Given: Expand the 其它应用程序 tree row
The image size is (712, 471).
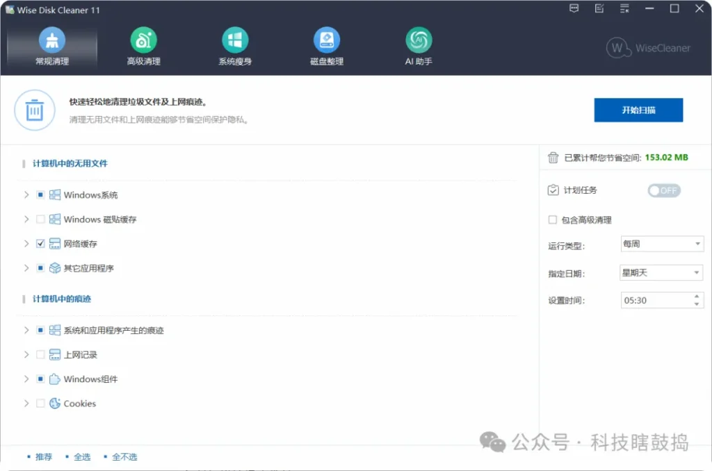Looking at the screenshot, I should pyautogui.click(x=26, y=268).
